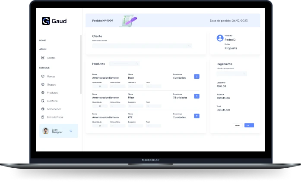Select Produtos in the sidebar menu
This screenshot has height=182, width=301.
click(52, 93)
